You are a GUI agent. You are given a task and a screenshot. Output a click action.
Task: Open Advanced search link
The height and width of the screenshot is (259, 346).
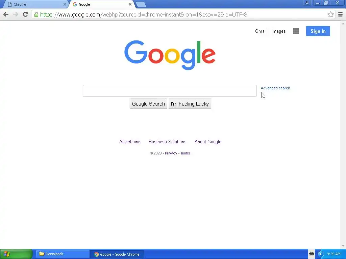tap(275, 88)
